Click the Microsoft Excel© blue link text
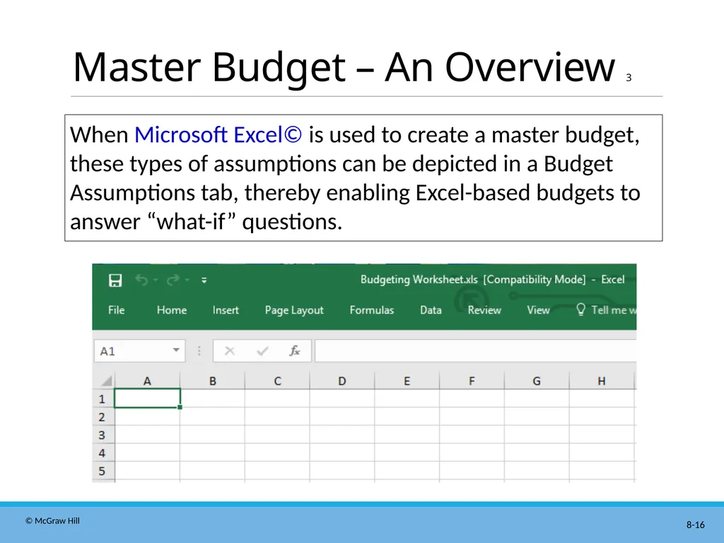Viewport: 724px width, 543px height. (x=218, y=135)
